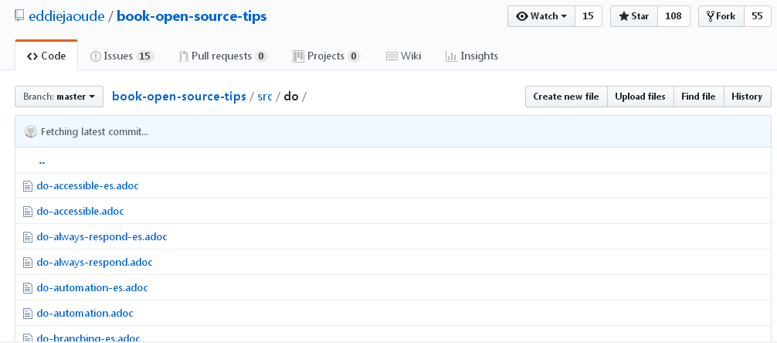This screenshot has height=343, width=777.
Task: Click file icon beside do-automation.adoc
Action: 28,314
